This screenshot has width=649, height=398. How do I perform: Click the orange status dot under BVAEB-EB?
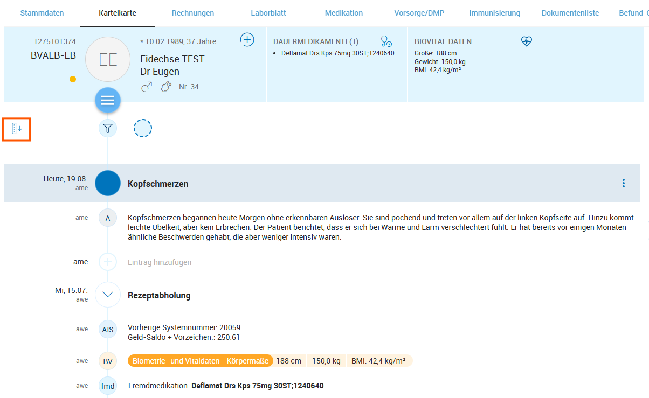pos(73,79)
